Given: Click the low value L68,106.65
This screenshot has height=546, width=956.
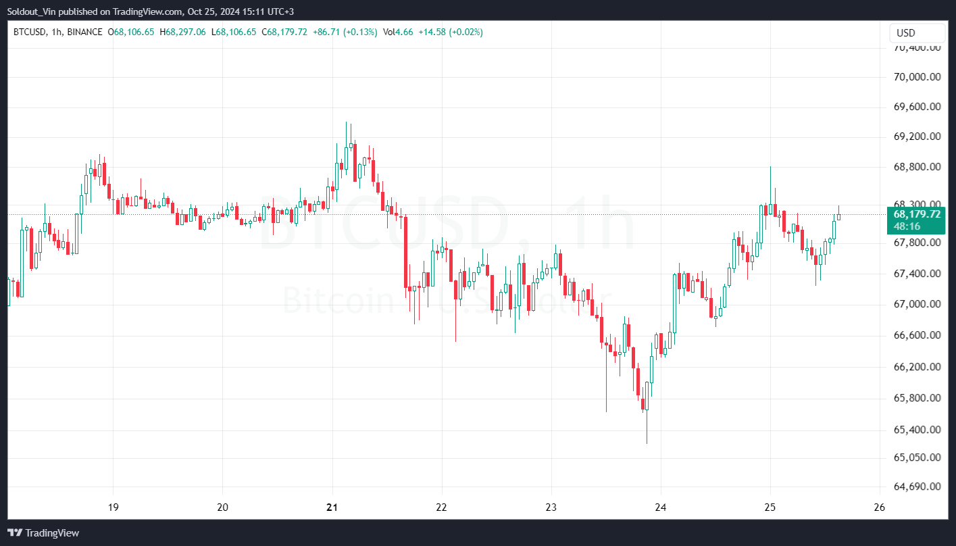Looking at the screenshot, I should (x=234, y=32).
